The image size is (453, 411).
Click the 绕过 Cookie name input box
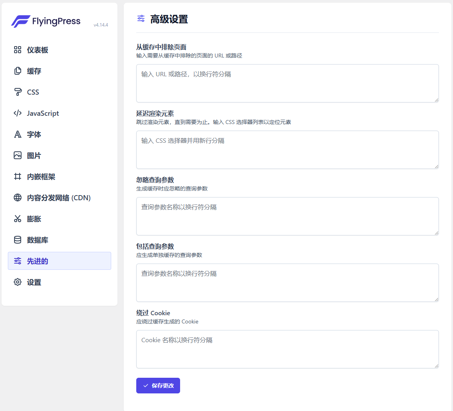coord(287,349)
